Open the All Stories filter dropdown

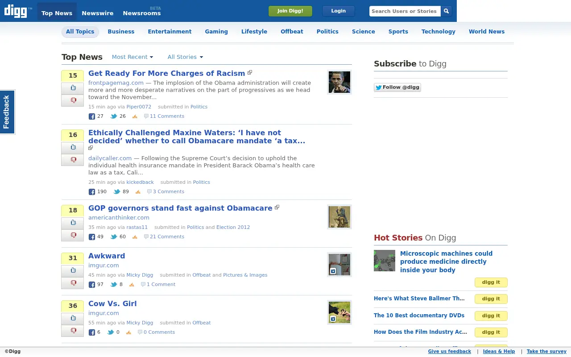pos(185,57)
